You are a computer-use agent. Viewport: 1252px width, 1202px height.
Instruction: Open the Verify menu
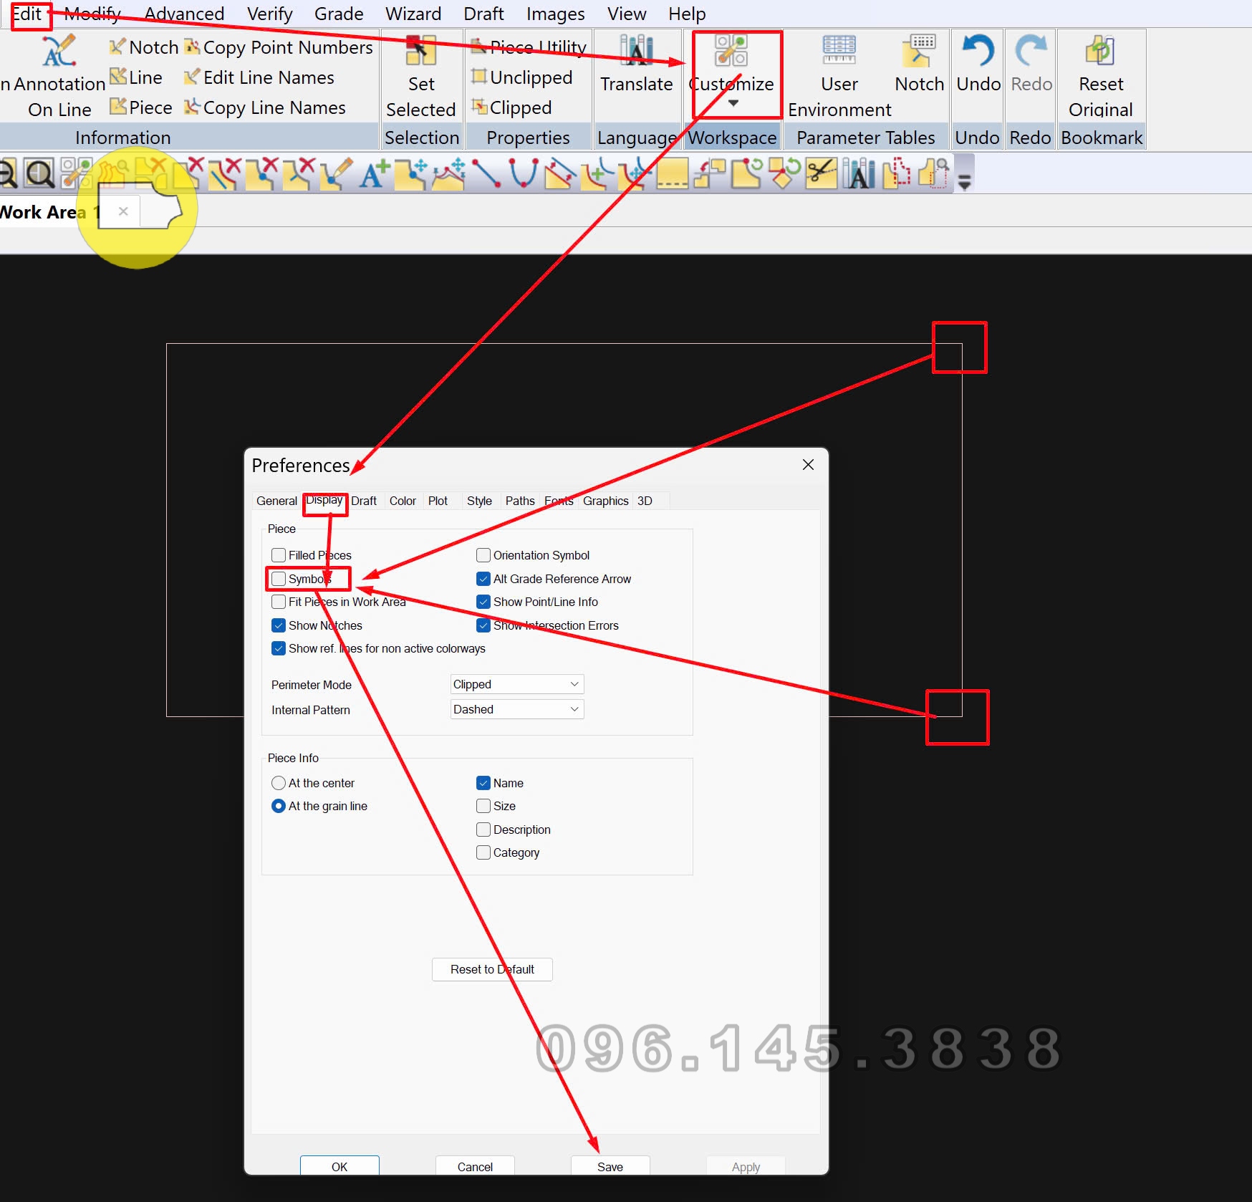[x=269, y=14]
